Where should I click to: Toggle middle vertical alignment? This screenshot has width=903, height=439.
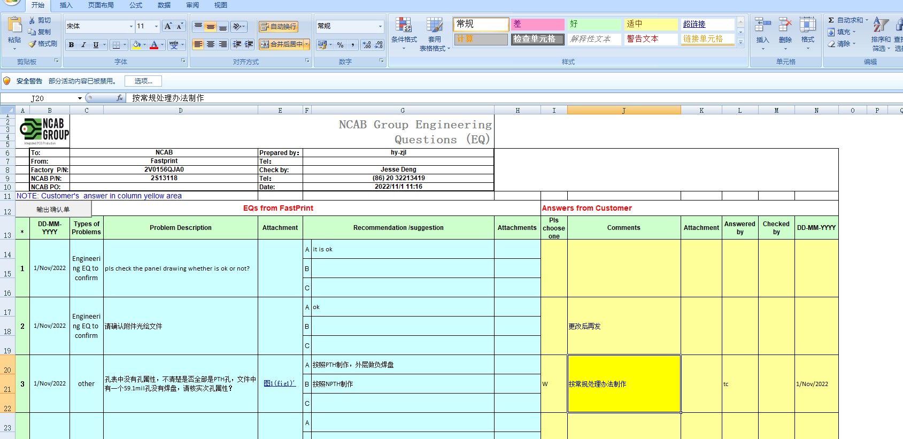click(211, 26)
